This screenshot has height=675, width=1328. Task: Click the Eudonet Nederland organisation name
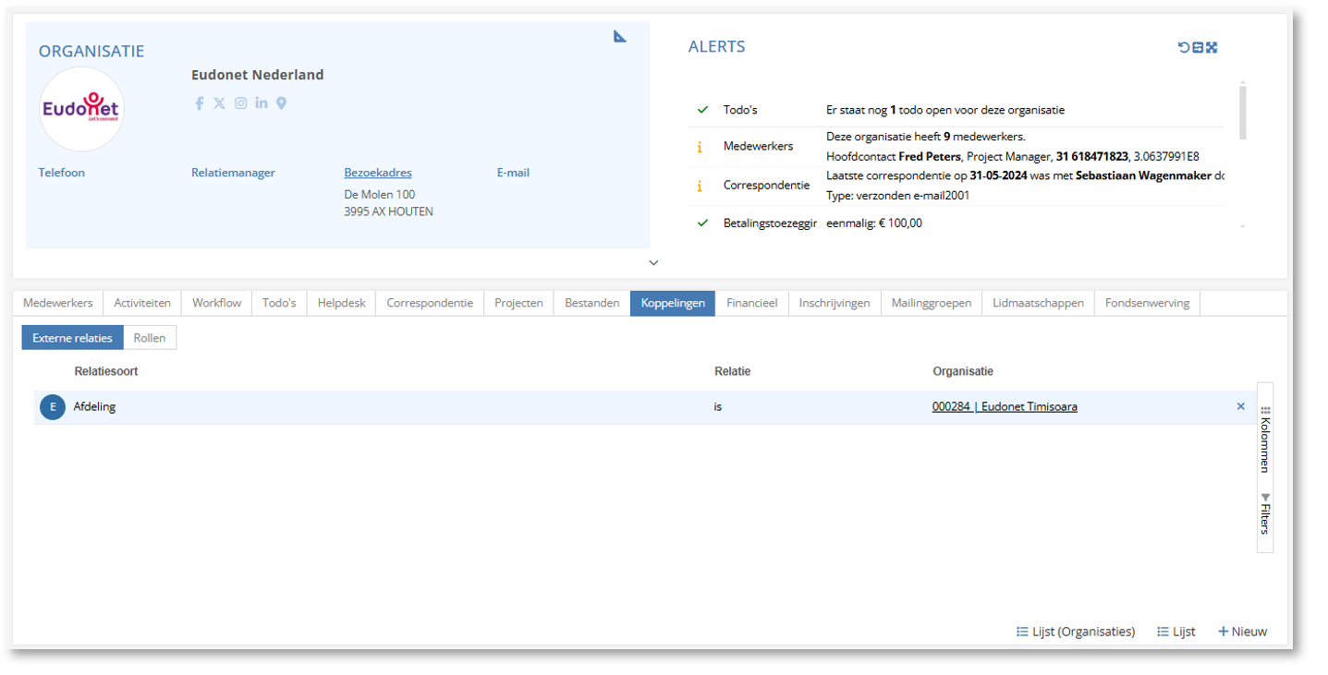(258, 75)
